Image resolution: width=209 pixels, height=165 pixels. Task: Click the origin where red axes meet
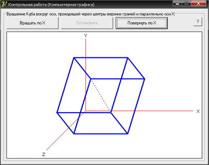[86, 111]
